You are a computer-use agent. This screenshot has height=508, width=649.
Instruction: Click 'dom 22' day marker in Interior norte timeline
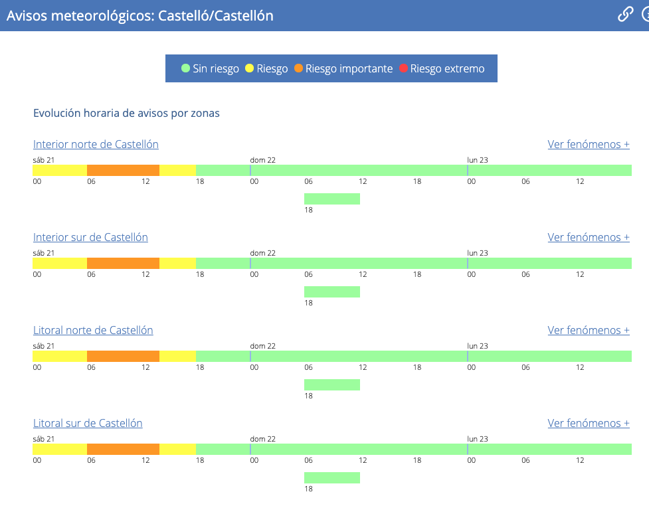click(x=262, y=160)
